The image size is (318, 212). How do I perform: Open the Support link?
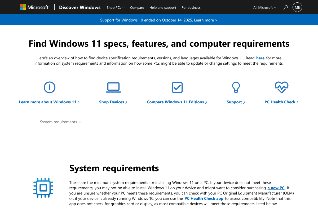pos(236,102)
